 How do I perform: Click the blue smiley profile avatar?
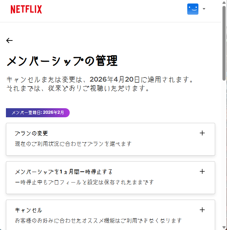[x=192, y=9]
